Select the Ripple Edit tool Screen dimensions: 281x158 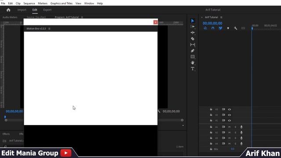click(193, 32)
